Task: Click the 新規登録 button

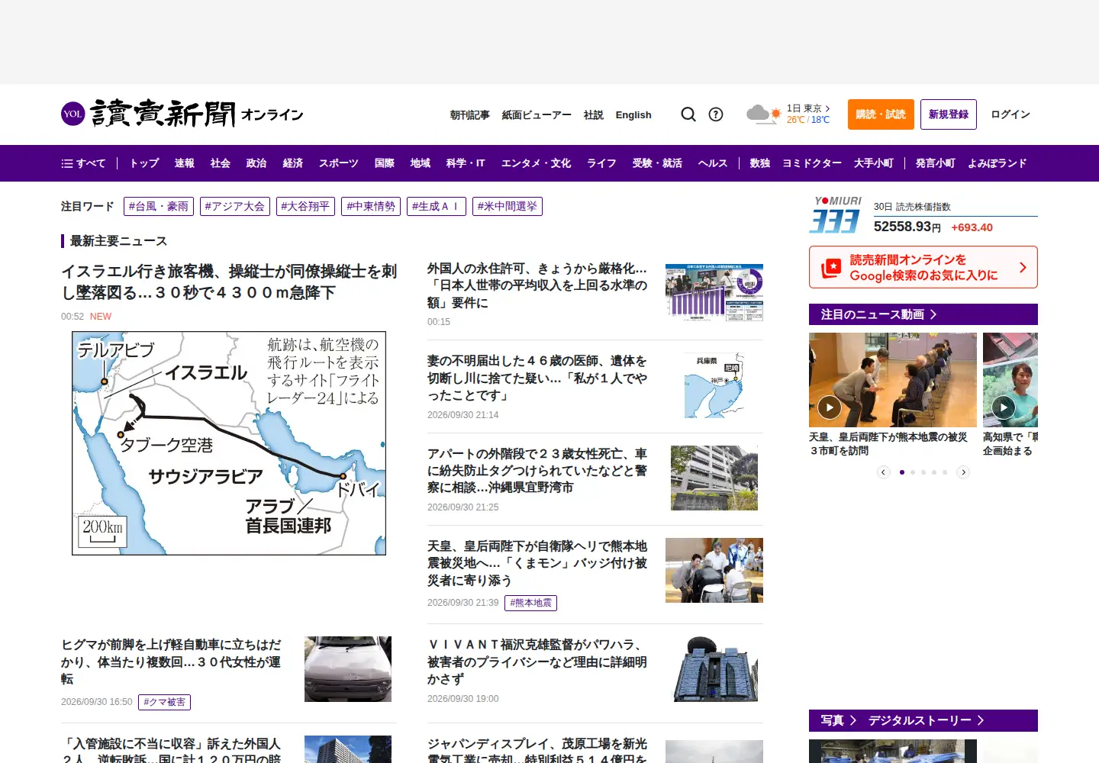Action: (949, 114)
